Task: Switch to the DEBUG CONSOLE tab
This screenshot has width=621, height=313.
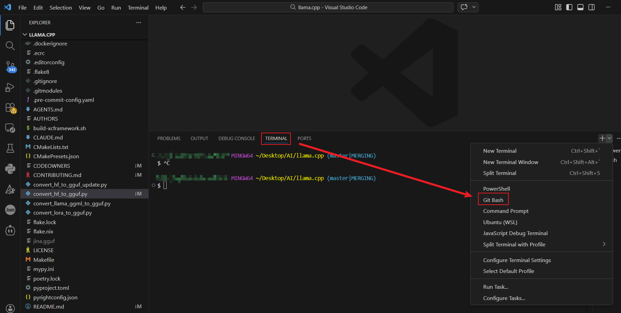Action: (237, 138)
